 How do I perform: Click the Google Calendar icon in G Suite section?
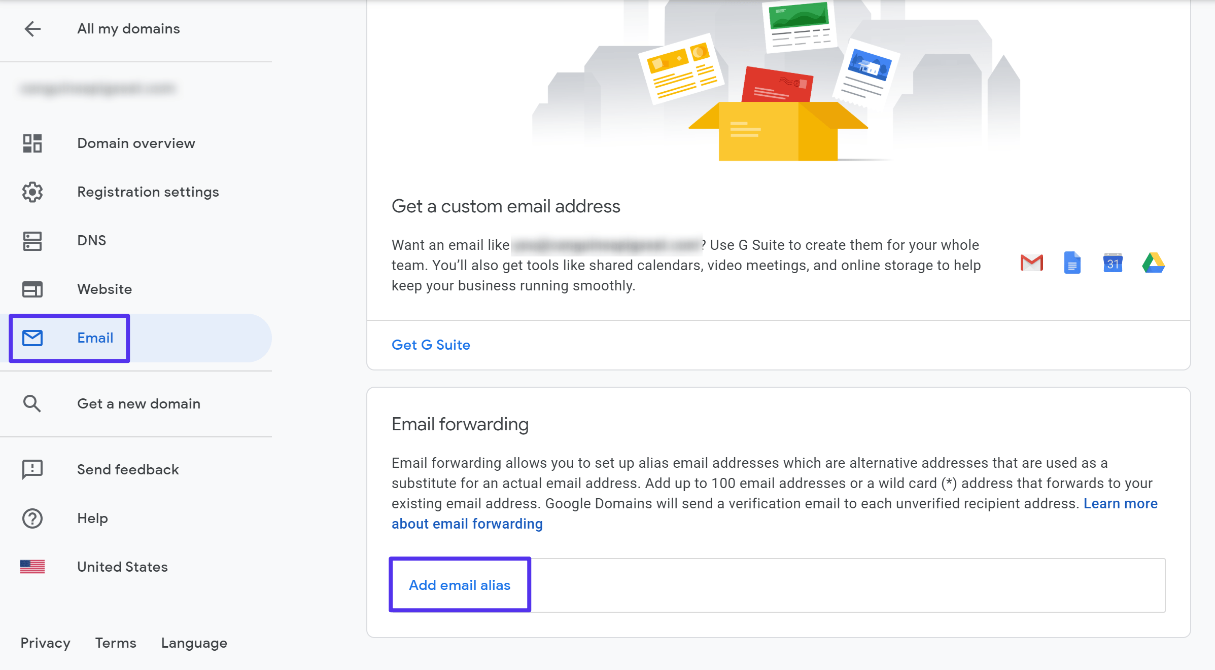1114,263
